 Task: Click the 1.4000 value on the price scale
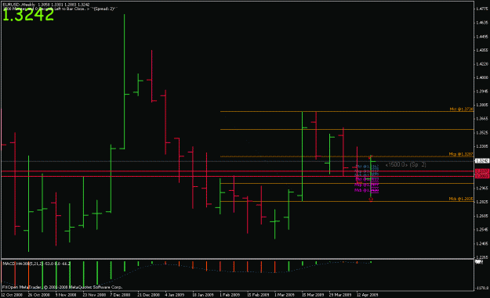(x=482, y=77)
